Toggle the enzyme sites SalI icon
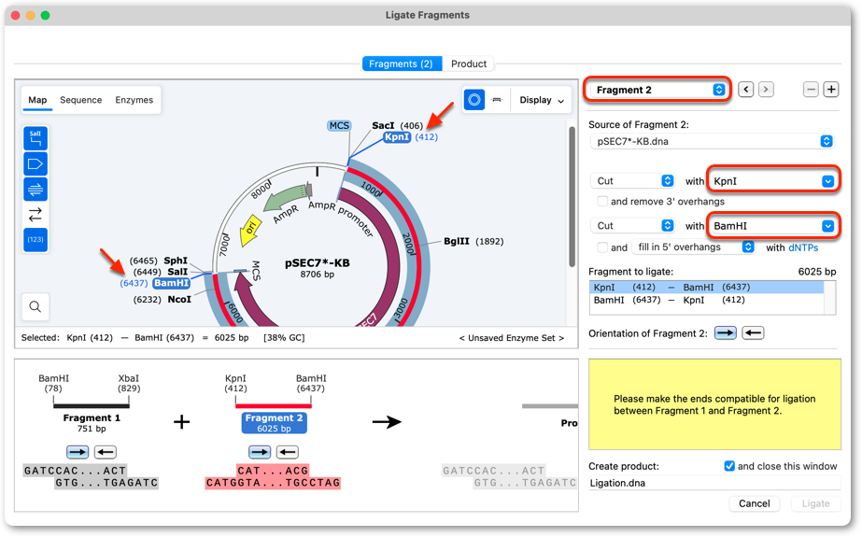 pos(35,138)
